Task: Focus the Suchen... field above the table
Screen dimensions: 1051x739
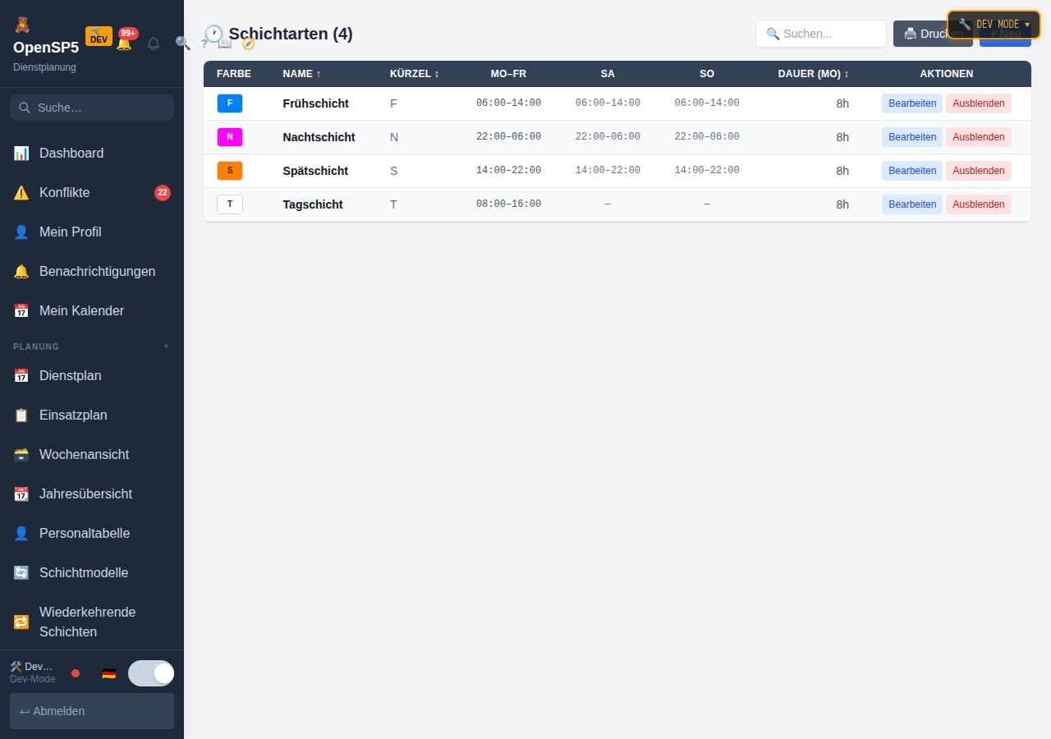Action: tap(821, 34)
